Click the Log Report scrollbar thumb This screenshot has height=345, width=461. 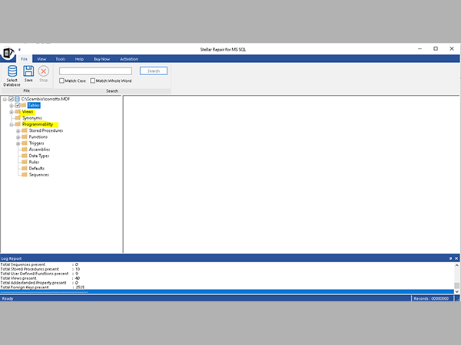456,285
